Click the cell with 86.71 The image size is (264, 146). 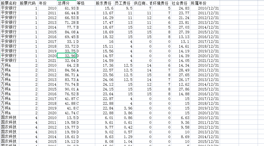66,75
